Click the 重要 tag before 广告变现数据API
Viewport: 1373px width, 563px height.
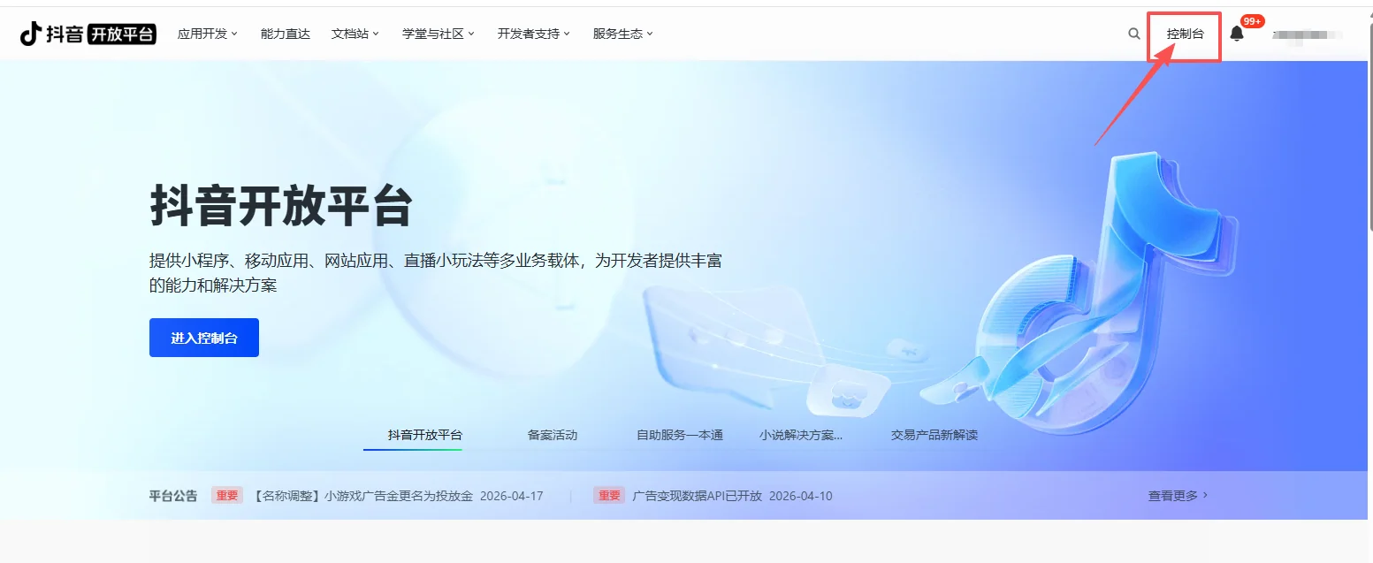609,496
